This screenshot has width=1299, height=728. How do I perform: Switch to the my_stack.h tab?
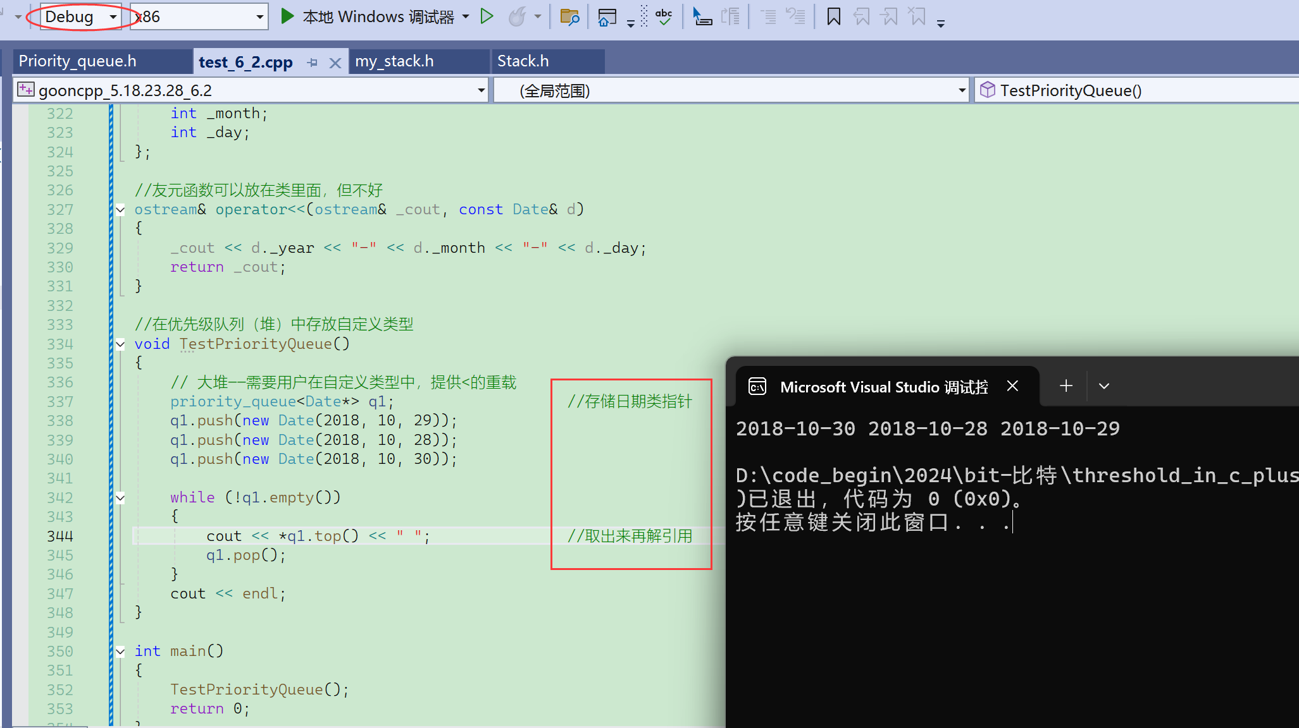coord(394,61)
